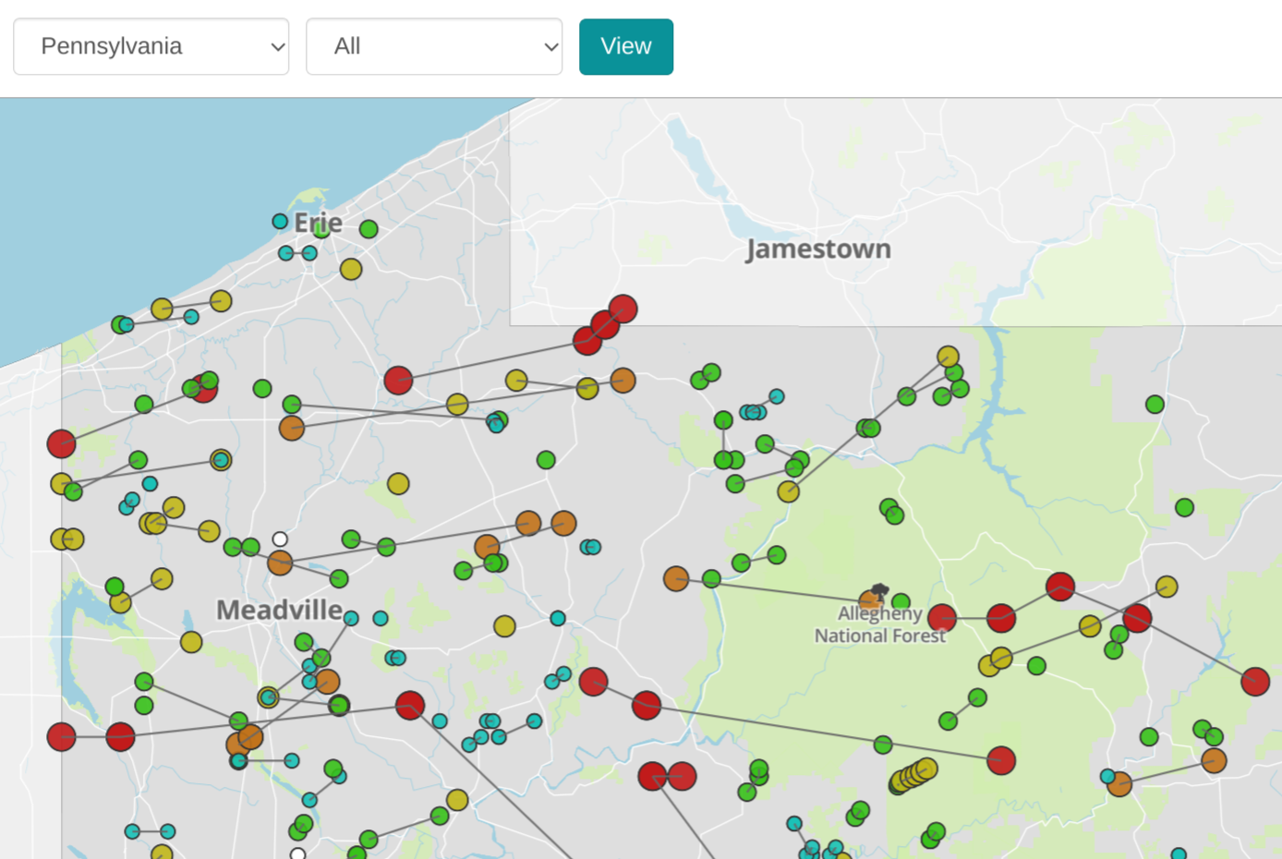This screenshot has height=859, width=1282.
Task: Click the Allegheny National Forest label
Action: click(x=879, y=625)
